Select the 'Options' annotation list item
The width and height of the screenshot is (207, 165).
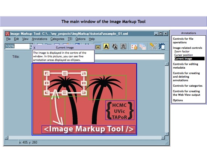[178, 100]
